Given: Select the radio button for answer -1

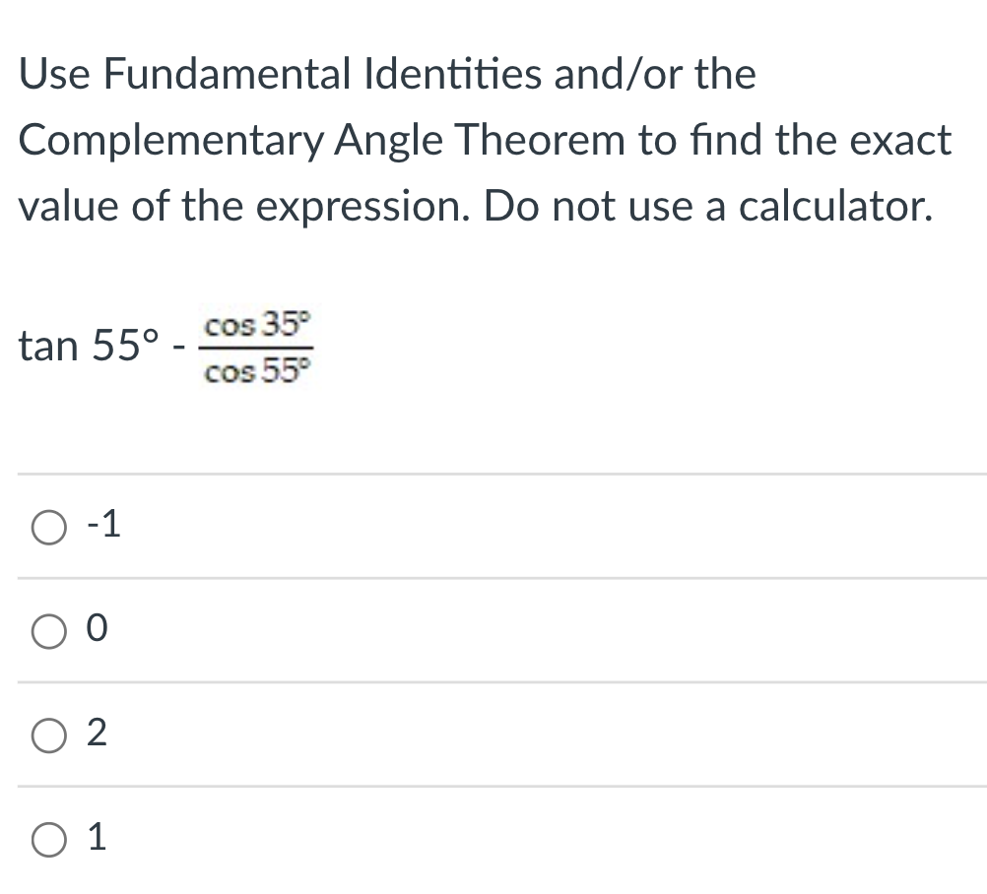Looking at the screenshot, I should 47,525.
